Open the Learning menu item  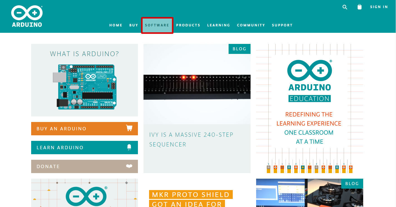coord(219,25)
